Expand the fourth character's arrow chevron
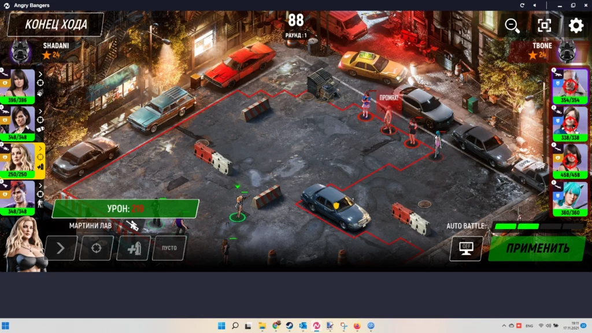The image size is (592, 333). [x=40, y=186]
